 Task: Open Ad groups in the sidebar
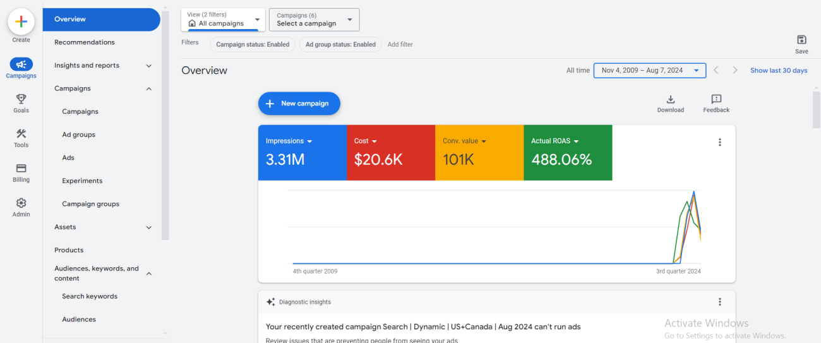pyautogui.click(x=78, y=135)
